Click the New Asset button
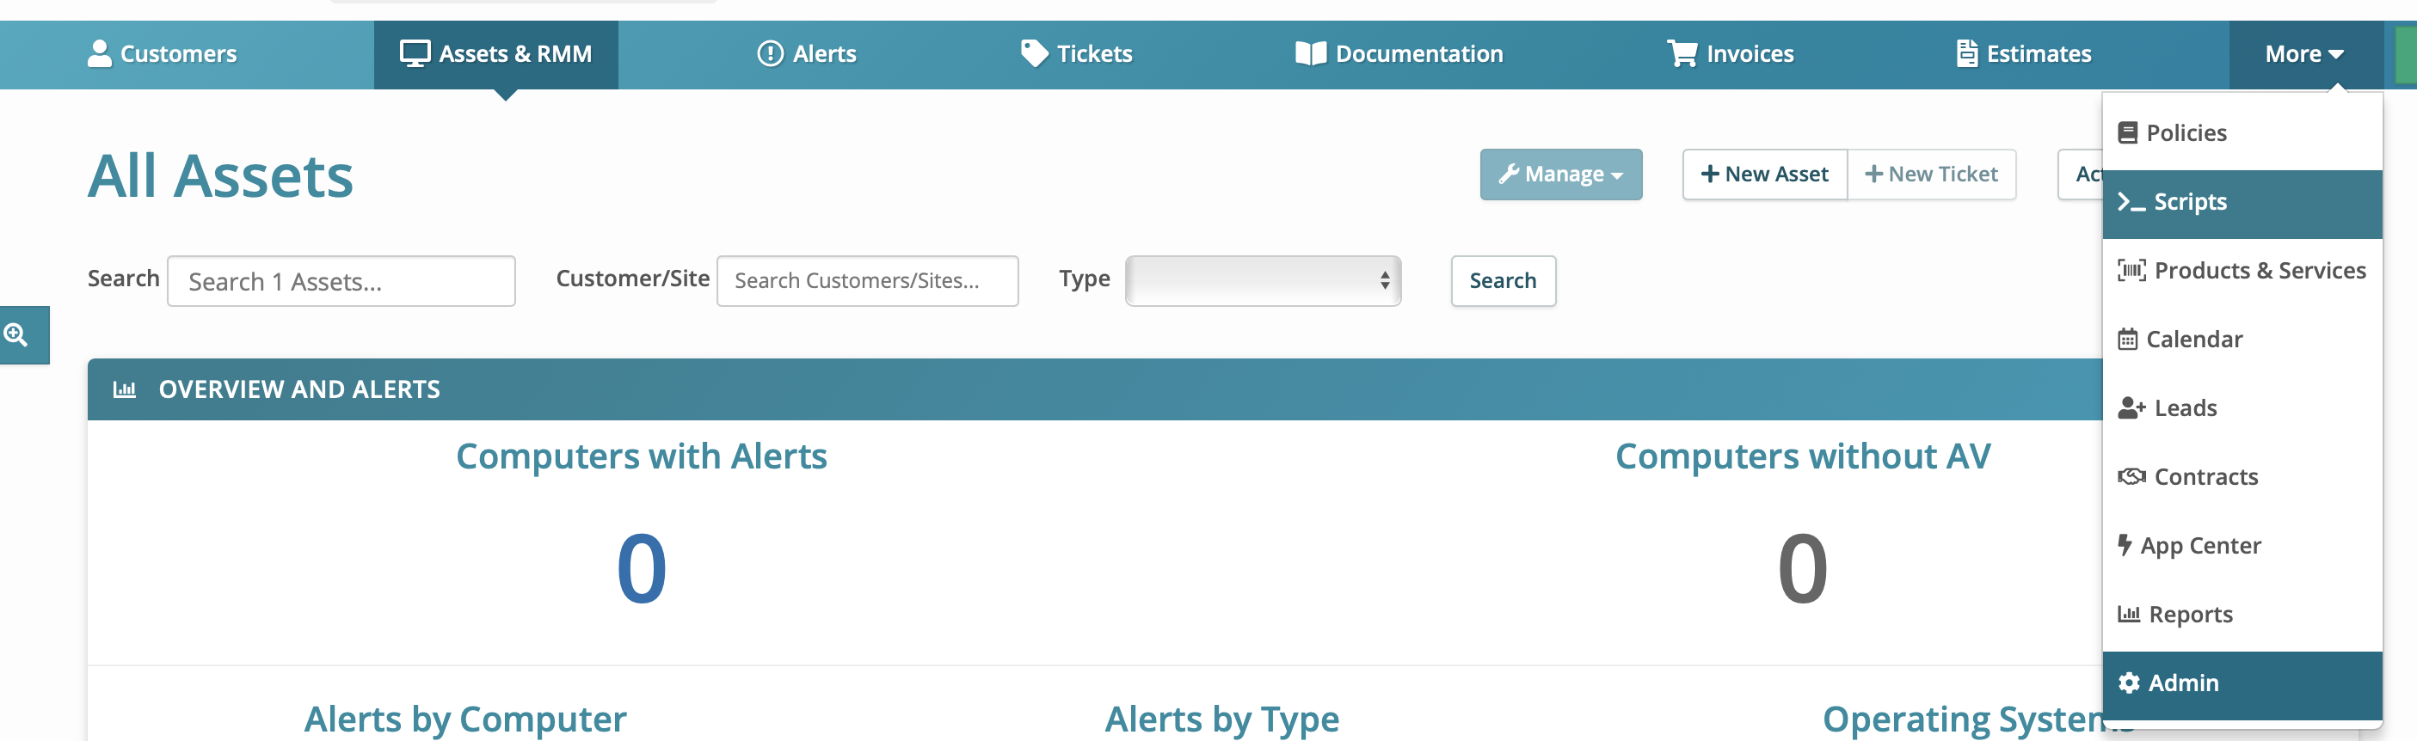Image resolution: width=2417 pixels, height=741 pixels. [x=1765, y=175]
